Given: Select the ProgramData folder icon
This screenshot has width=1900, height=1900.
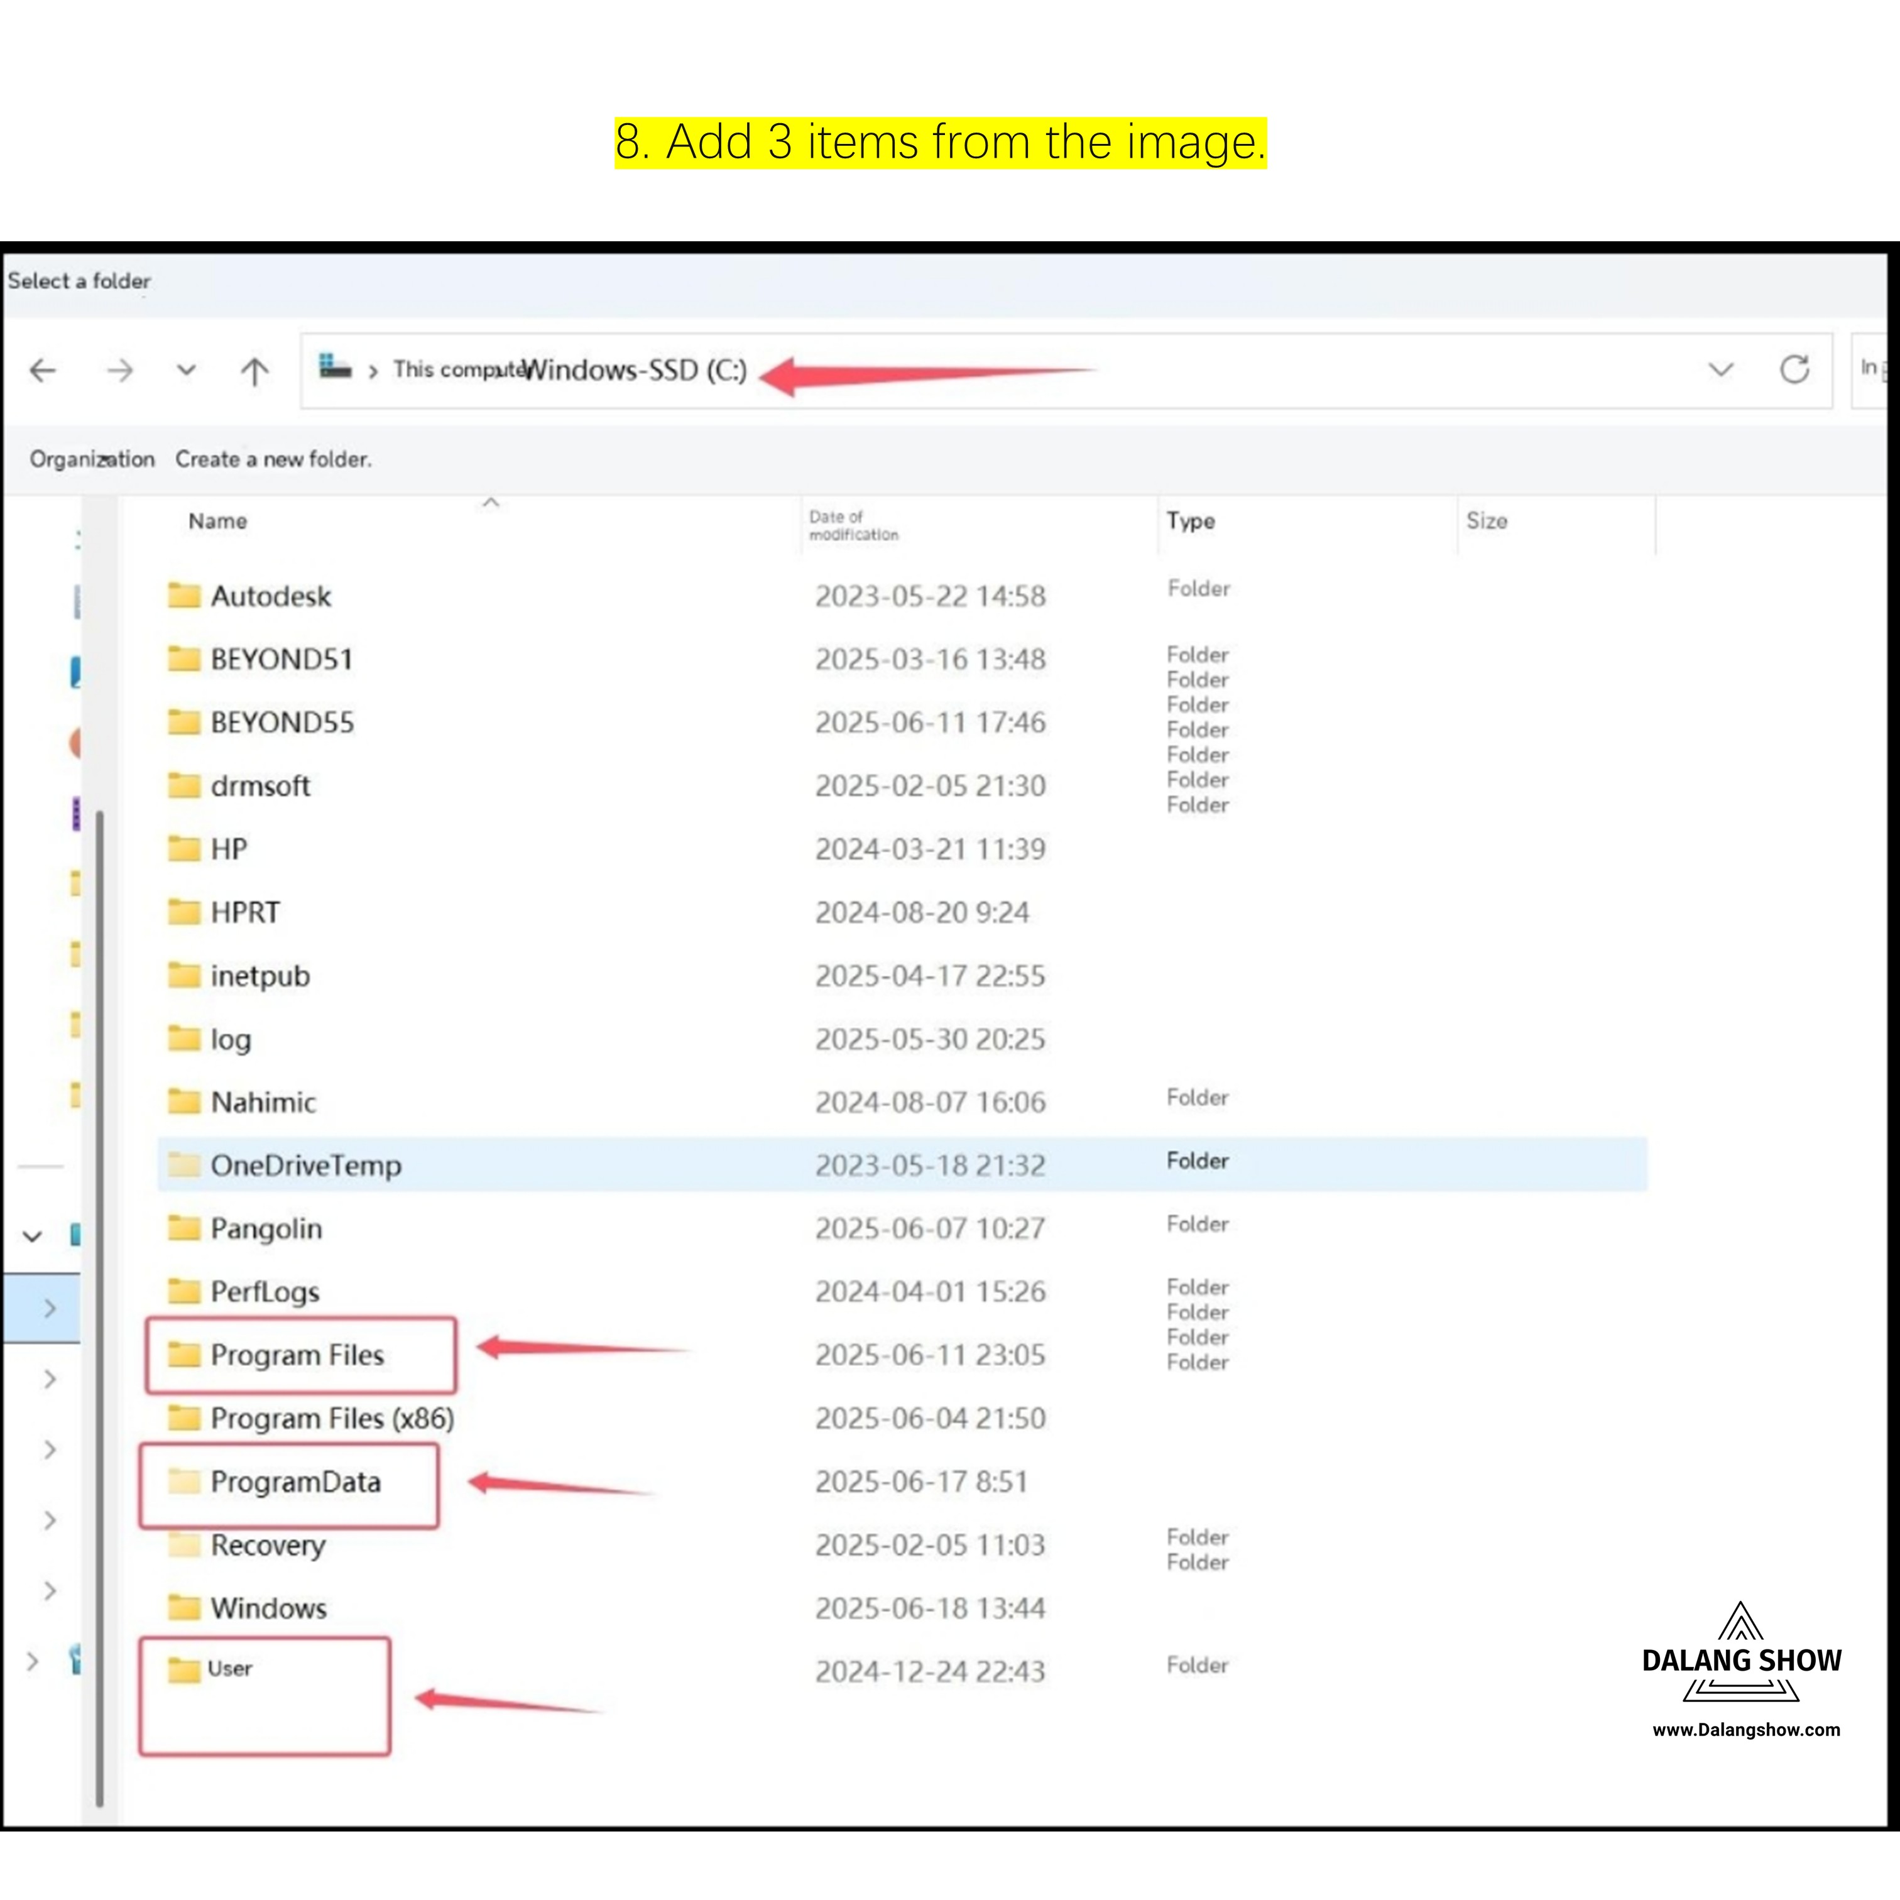Looking at the screenshot, I should (x=184, y=1481).
